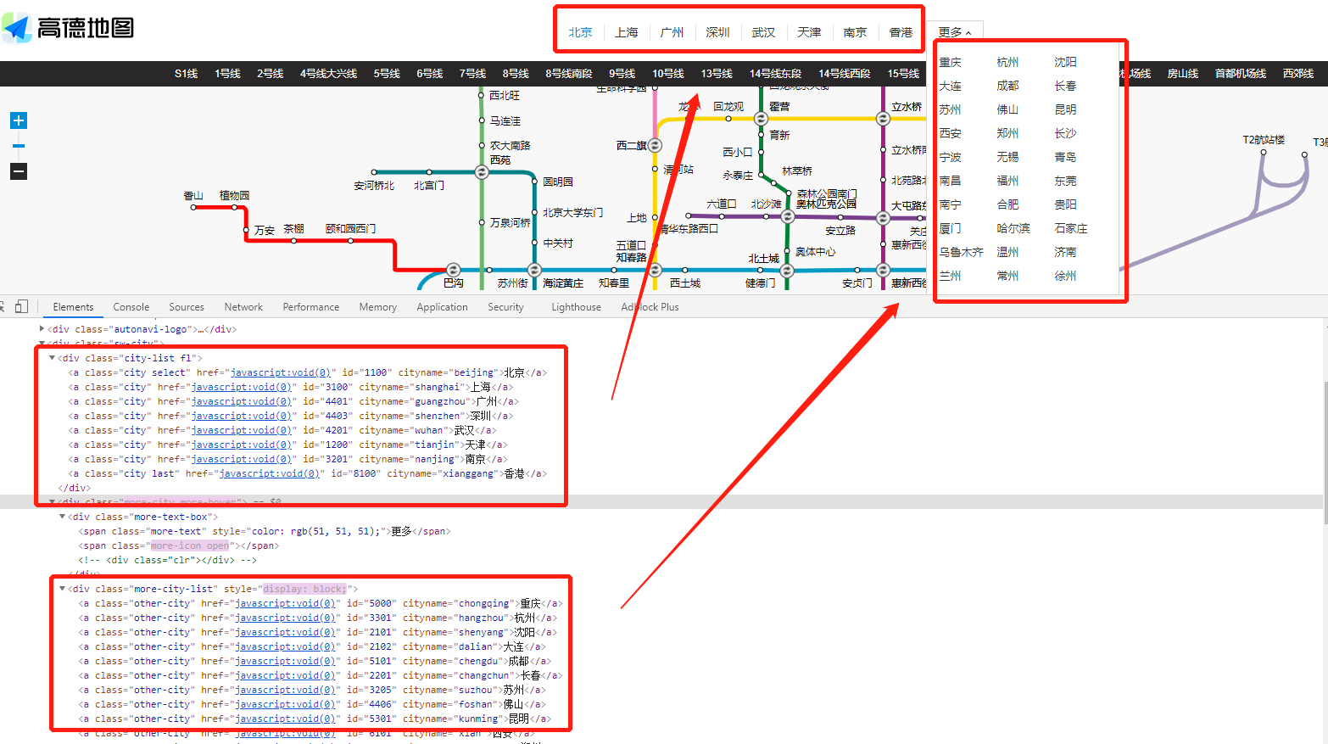Click the 霍营 interchange station marker
The height and width of the screenshot is (744, 1328).
(761, 119)
